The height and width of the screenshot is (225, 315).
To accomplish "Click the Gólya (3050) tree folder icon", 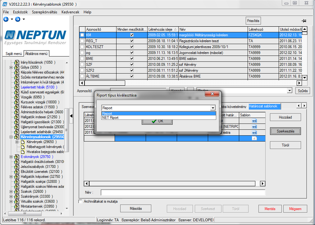I will (x=17, y=67).
